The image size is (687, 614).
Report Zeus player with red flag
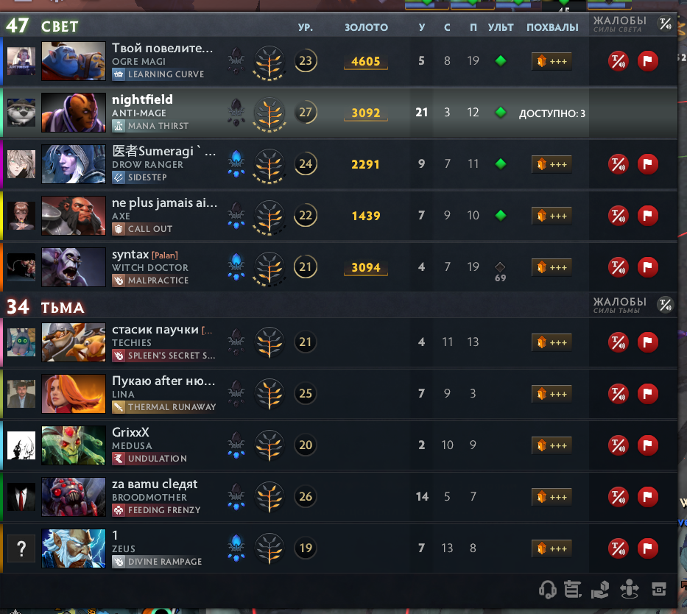click(x=647, y=548)
